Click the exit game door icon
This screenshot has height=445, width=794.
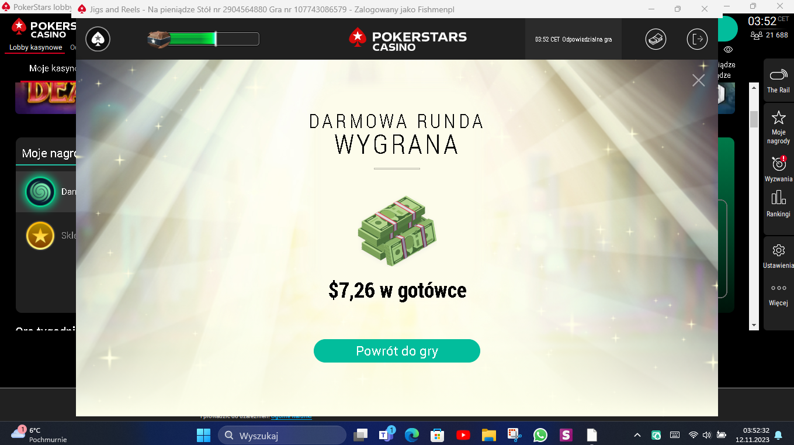[x=697, y=39]
